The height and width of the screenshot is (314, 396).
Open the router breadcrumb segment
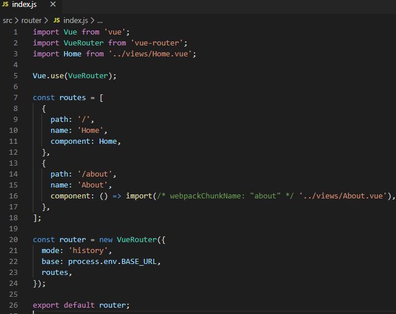tap(31, 21)
